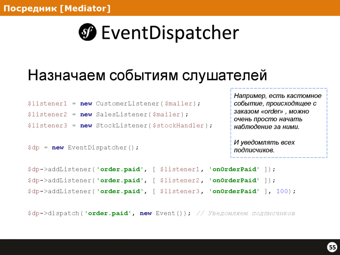Click '$stockHandler' variable in the code

[178, 125]
